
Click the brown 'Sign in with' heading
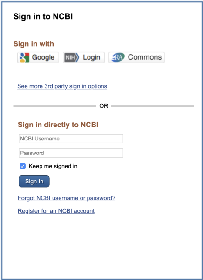34,44
